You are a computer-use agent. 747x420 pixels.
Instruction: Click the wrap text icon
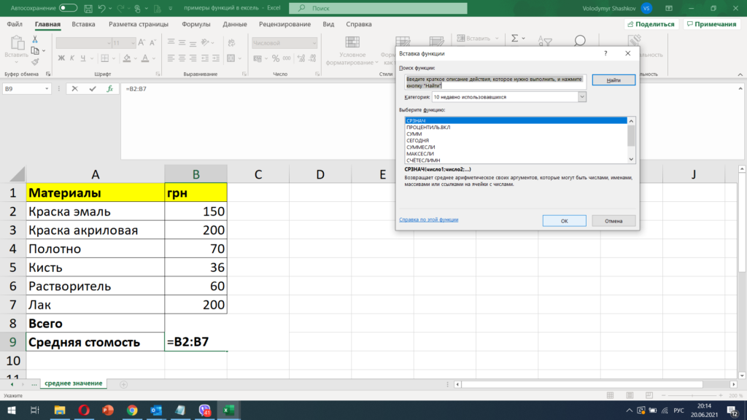point(231,43)
